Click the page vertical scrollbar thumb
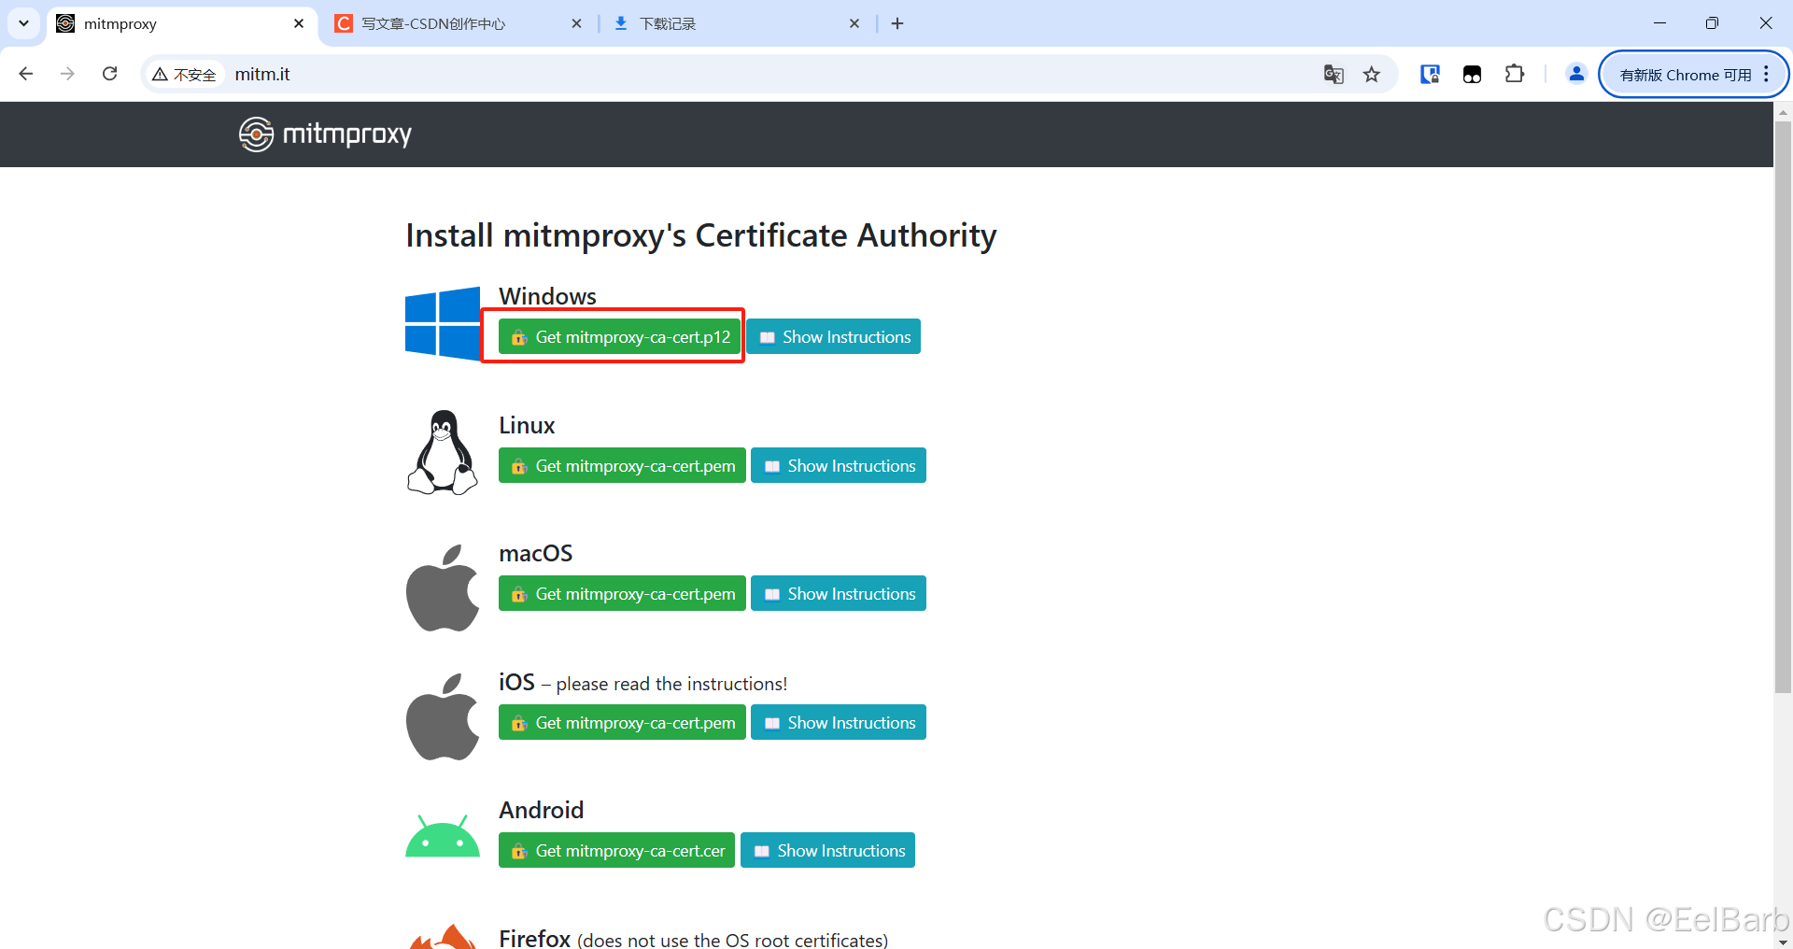The height and width of the screenshot is (949, 1793). pos(1783,407)
